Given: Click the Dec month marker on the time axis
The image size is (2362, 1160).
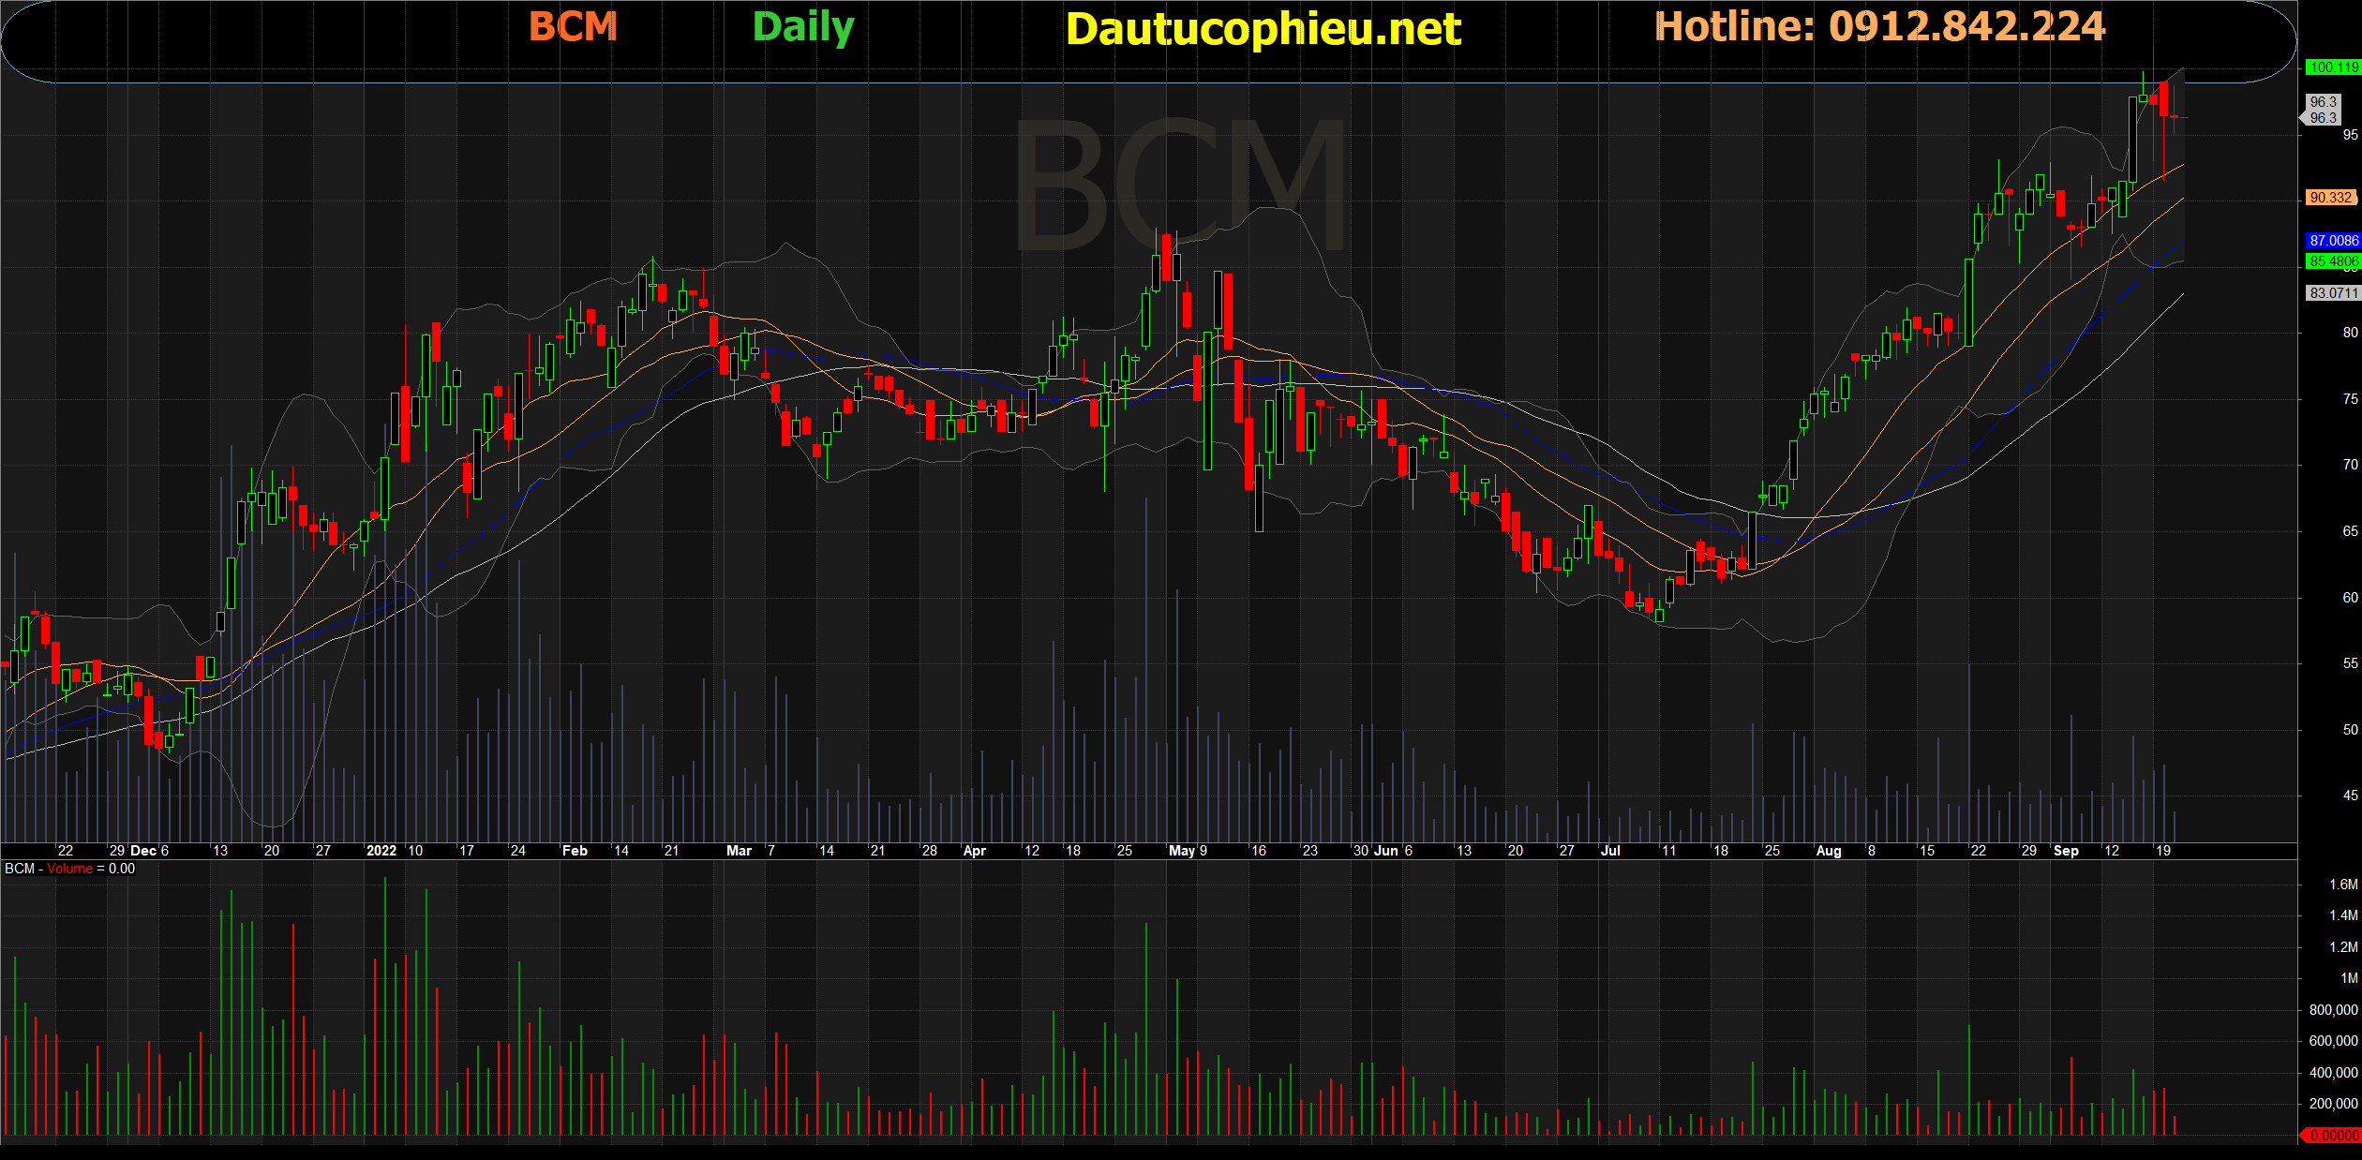Looking at the screenshot, I should point(143,851).
